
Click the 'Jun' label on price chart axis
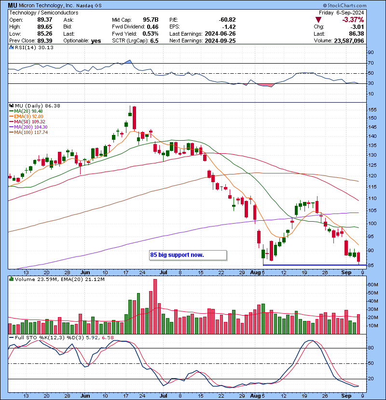point(85,272)
